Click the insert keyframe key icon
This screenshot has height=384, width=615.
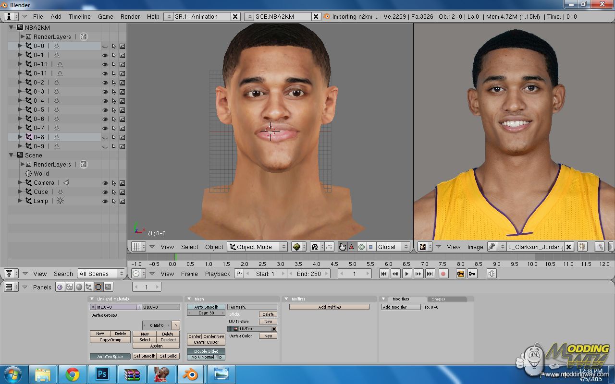click(461, 274)
